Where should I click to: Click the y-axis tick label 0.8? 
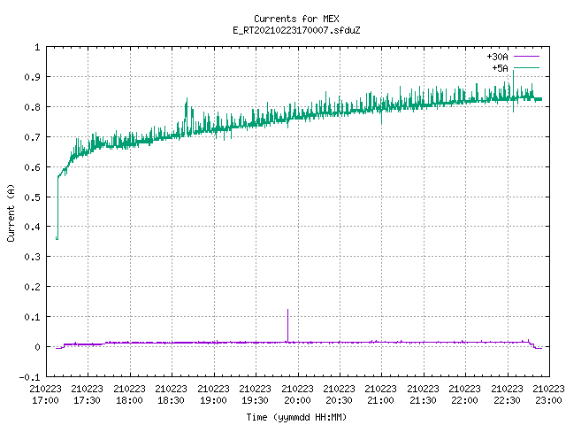click(32, 107)
